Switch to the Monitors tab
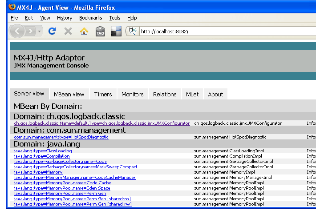This screenshot has height=214, width=316. [x=132, y=94]
